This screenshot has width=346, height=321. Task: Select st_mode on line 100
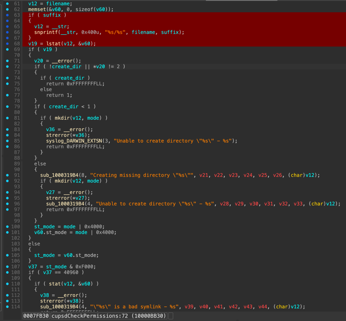[44, 227]
